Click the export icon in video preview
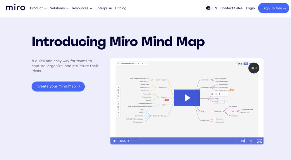 pos(138,63)
